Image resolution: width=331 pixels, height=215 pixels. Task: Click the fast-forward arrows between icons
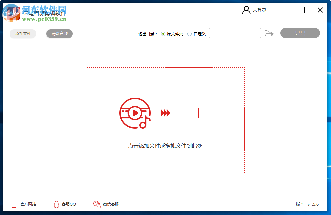click(x=165, y=113)
